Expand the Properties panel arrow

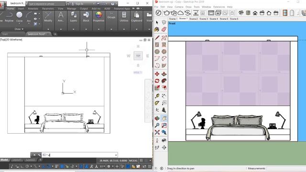pos(98,29)
